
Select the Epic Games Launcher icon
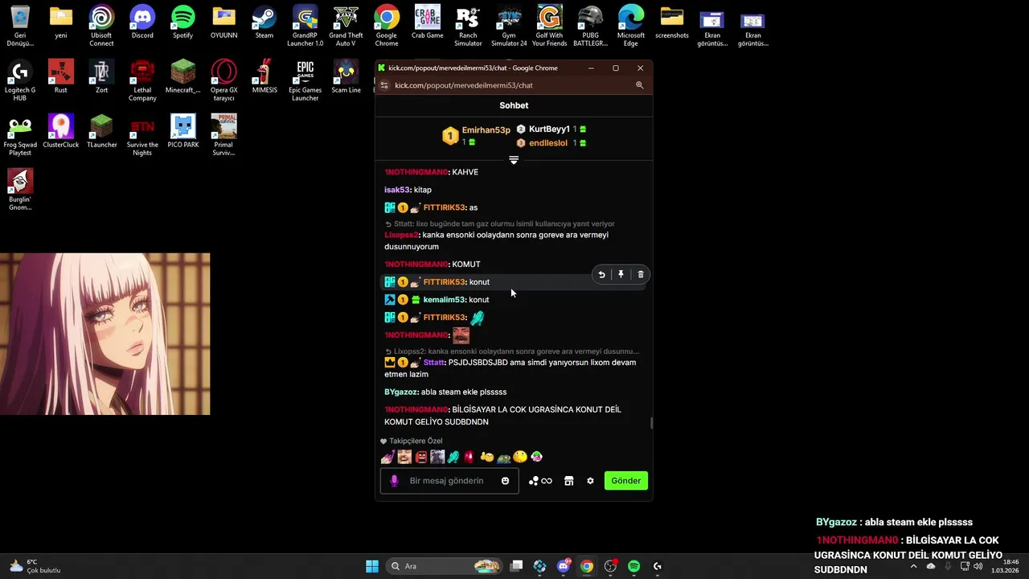[305, 80]
